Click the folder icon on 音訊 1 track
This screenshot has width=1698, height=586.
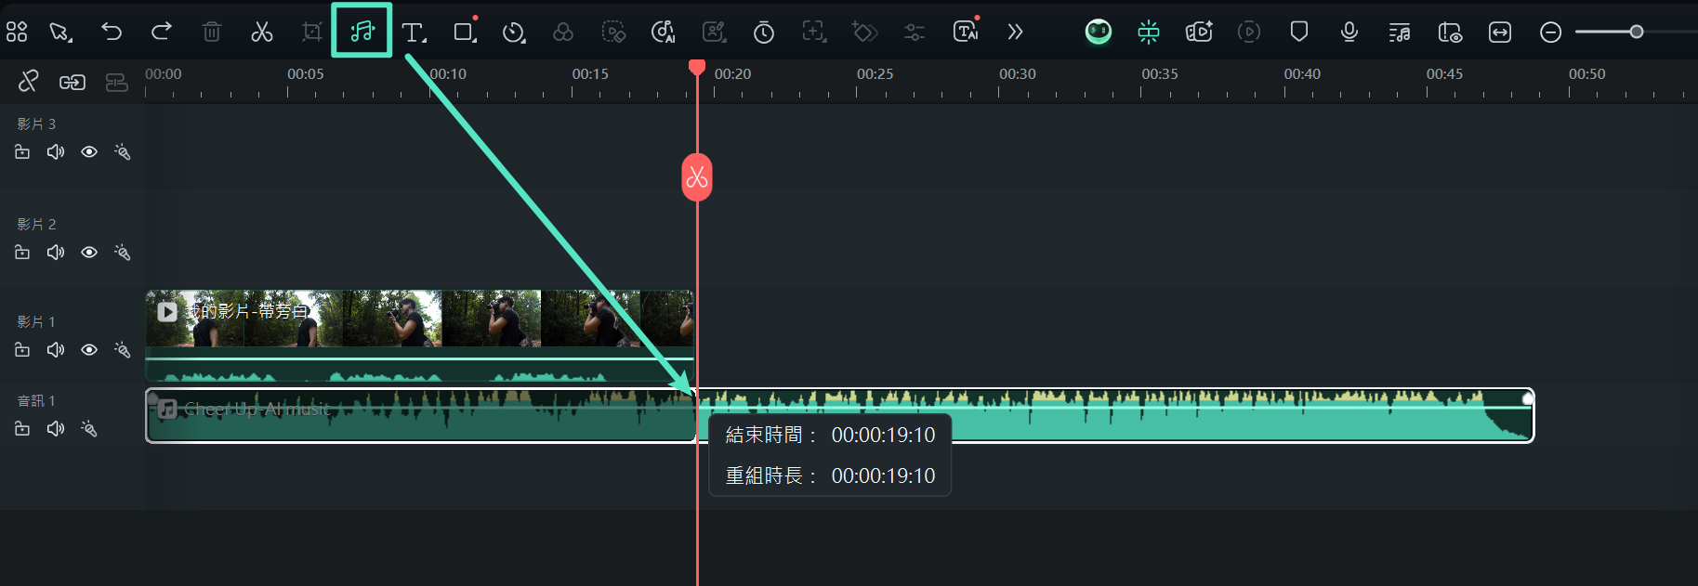tap(22, 428)
